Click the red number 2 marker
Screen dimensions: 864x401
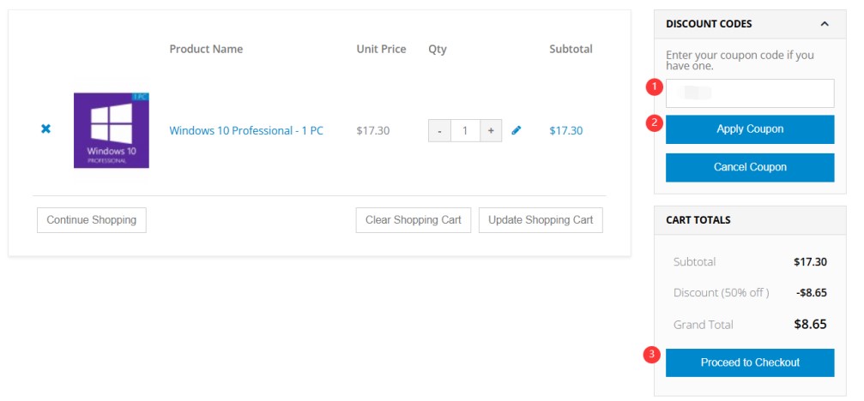pos(654,123)
